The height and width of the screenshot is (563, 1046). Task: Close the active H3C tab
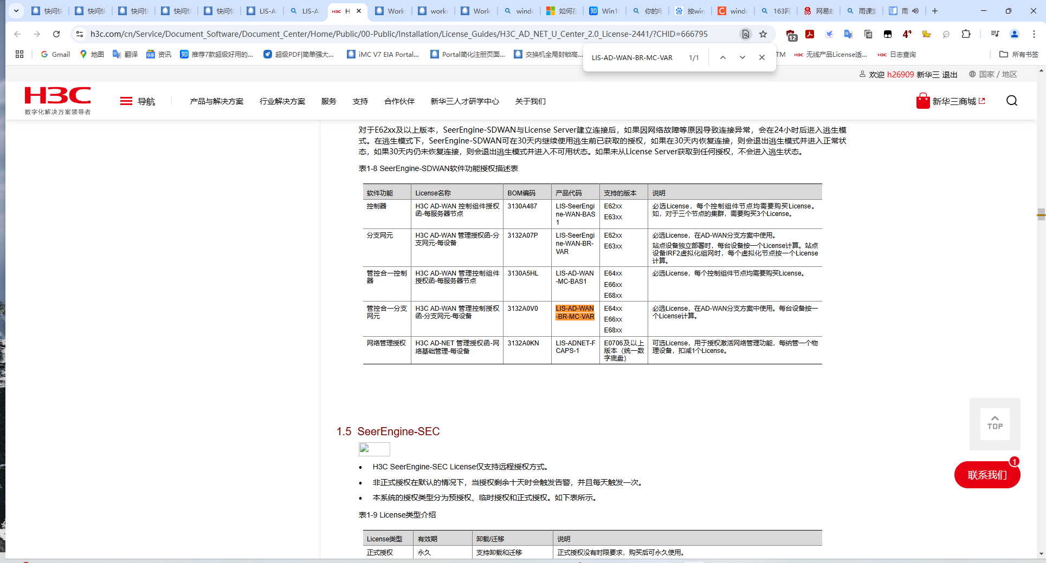[359, 11]
